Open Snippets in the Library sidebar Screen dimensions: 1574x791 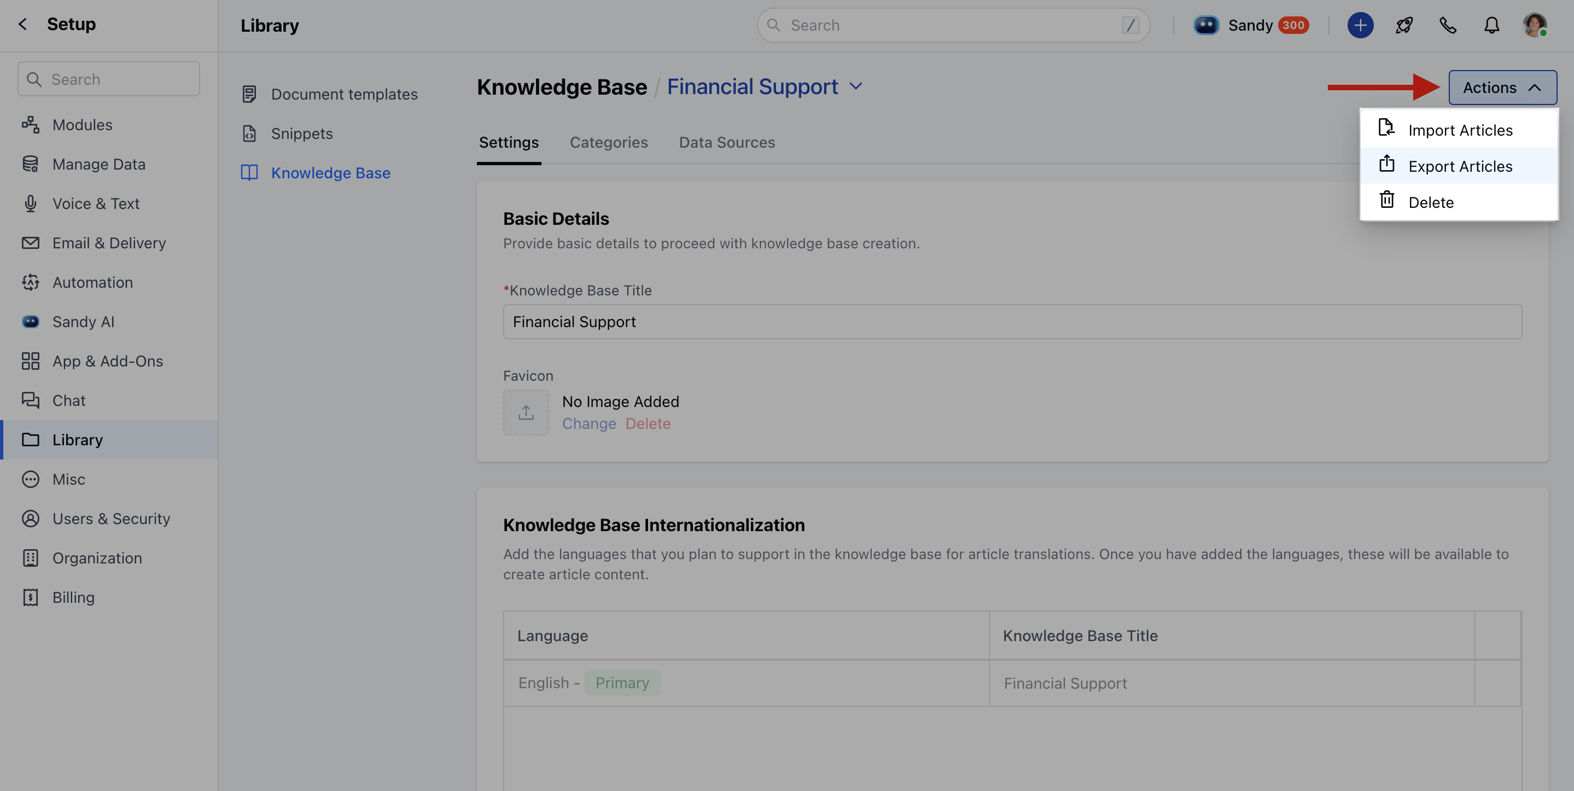coord(302,133)
